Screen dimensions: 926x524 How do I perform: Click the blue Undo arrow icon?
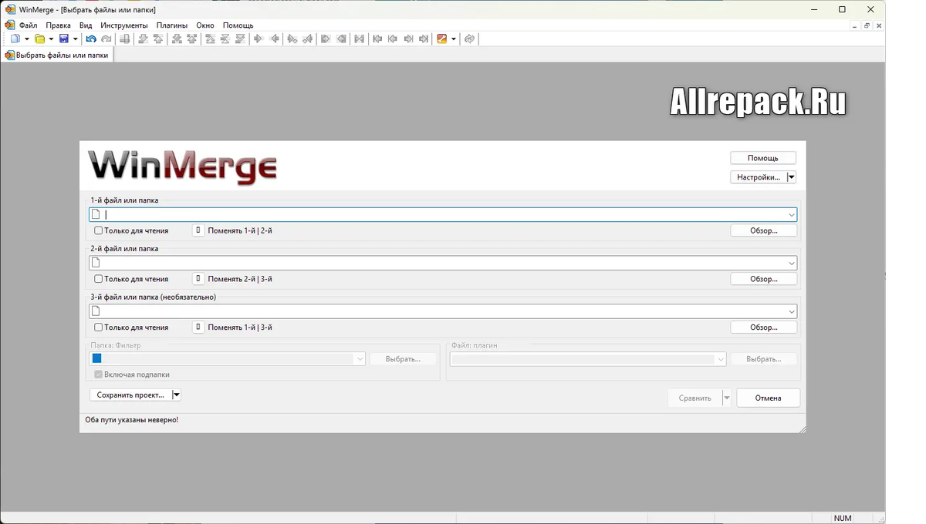91,39
